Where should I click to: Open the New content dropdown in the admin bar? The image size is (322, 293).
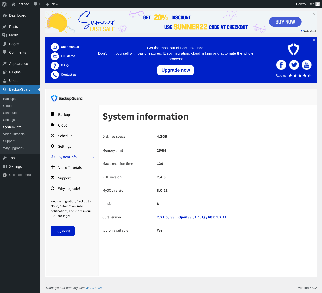pos(52,4)
